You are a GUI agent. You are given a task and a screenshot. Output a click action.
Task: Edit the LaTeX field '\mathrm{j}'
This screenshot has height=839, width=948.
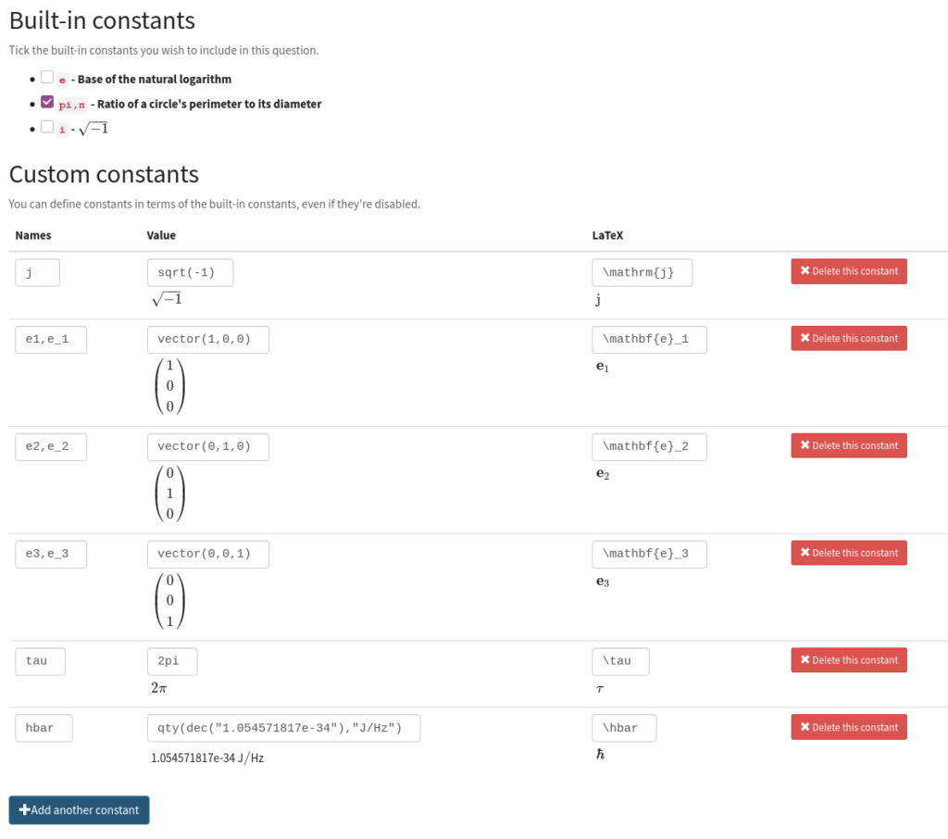pos(642,272)
